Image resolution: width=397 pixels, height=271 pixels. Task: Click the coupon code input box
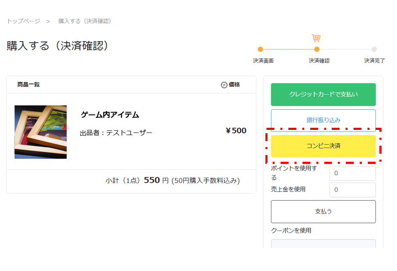point(323,244)
